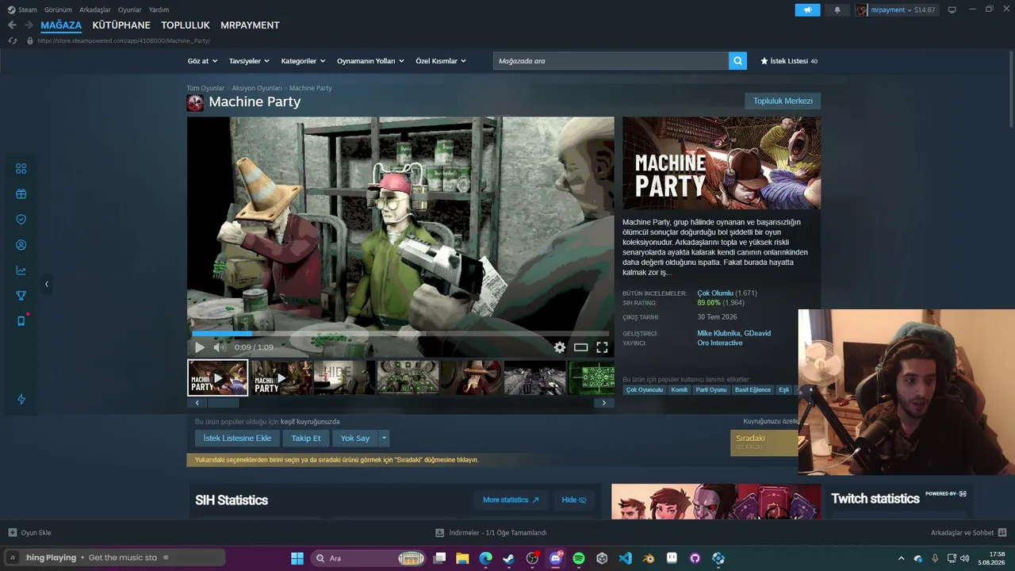Select the Çok Oyunculu tag

[x=644, y=390]
